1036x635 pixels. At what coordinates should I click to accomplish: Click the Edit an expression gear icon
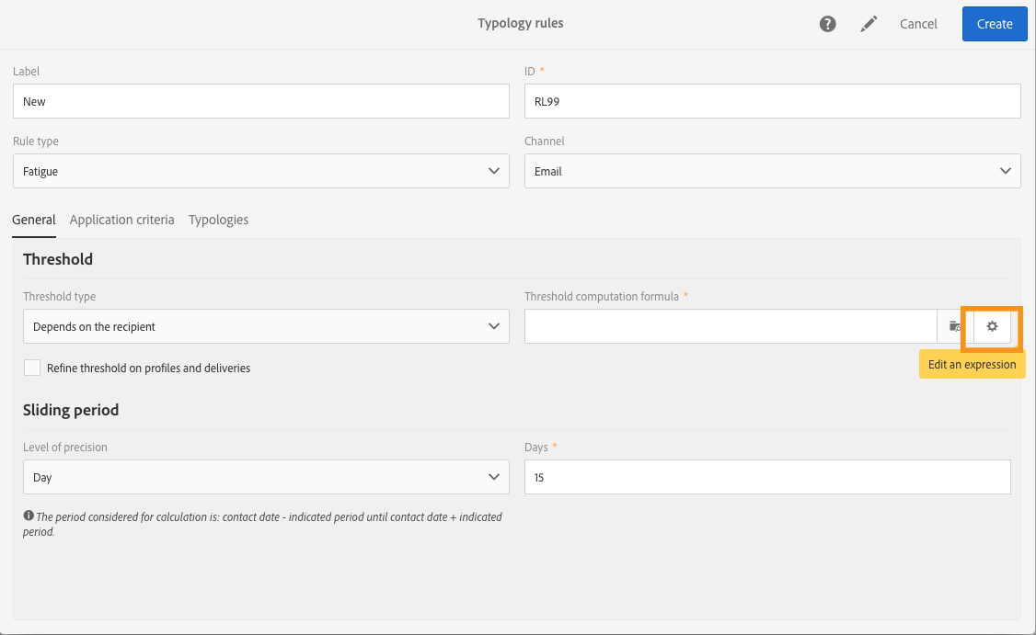pyautogui.click(x=992, y=326)
